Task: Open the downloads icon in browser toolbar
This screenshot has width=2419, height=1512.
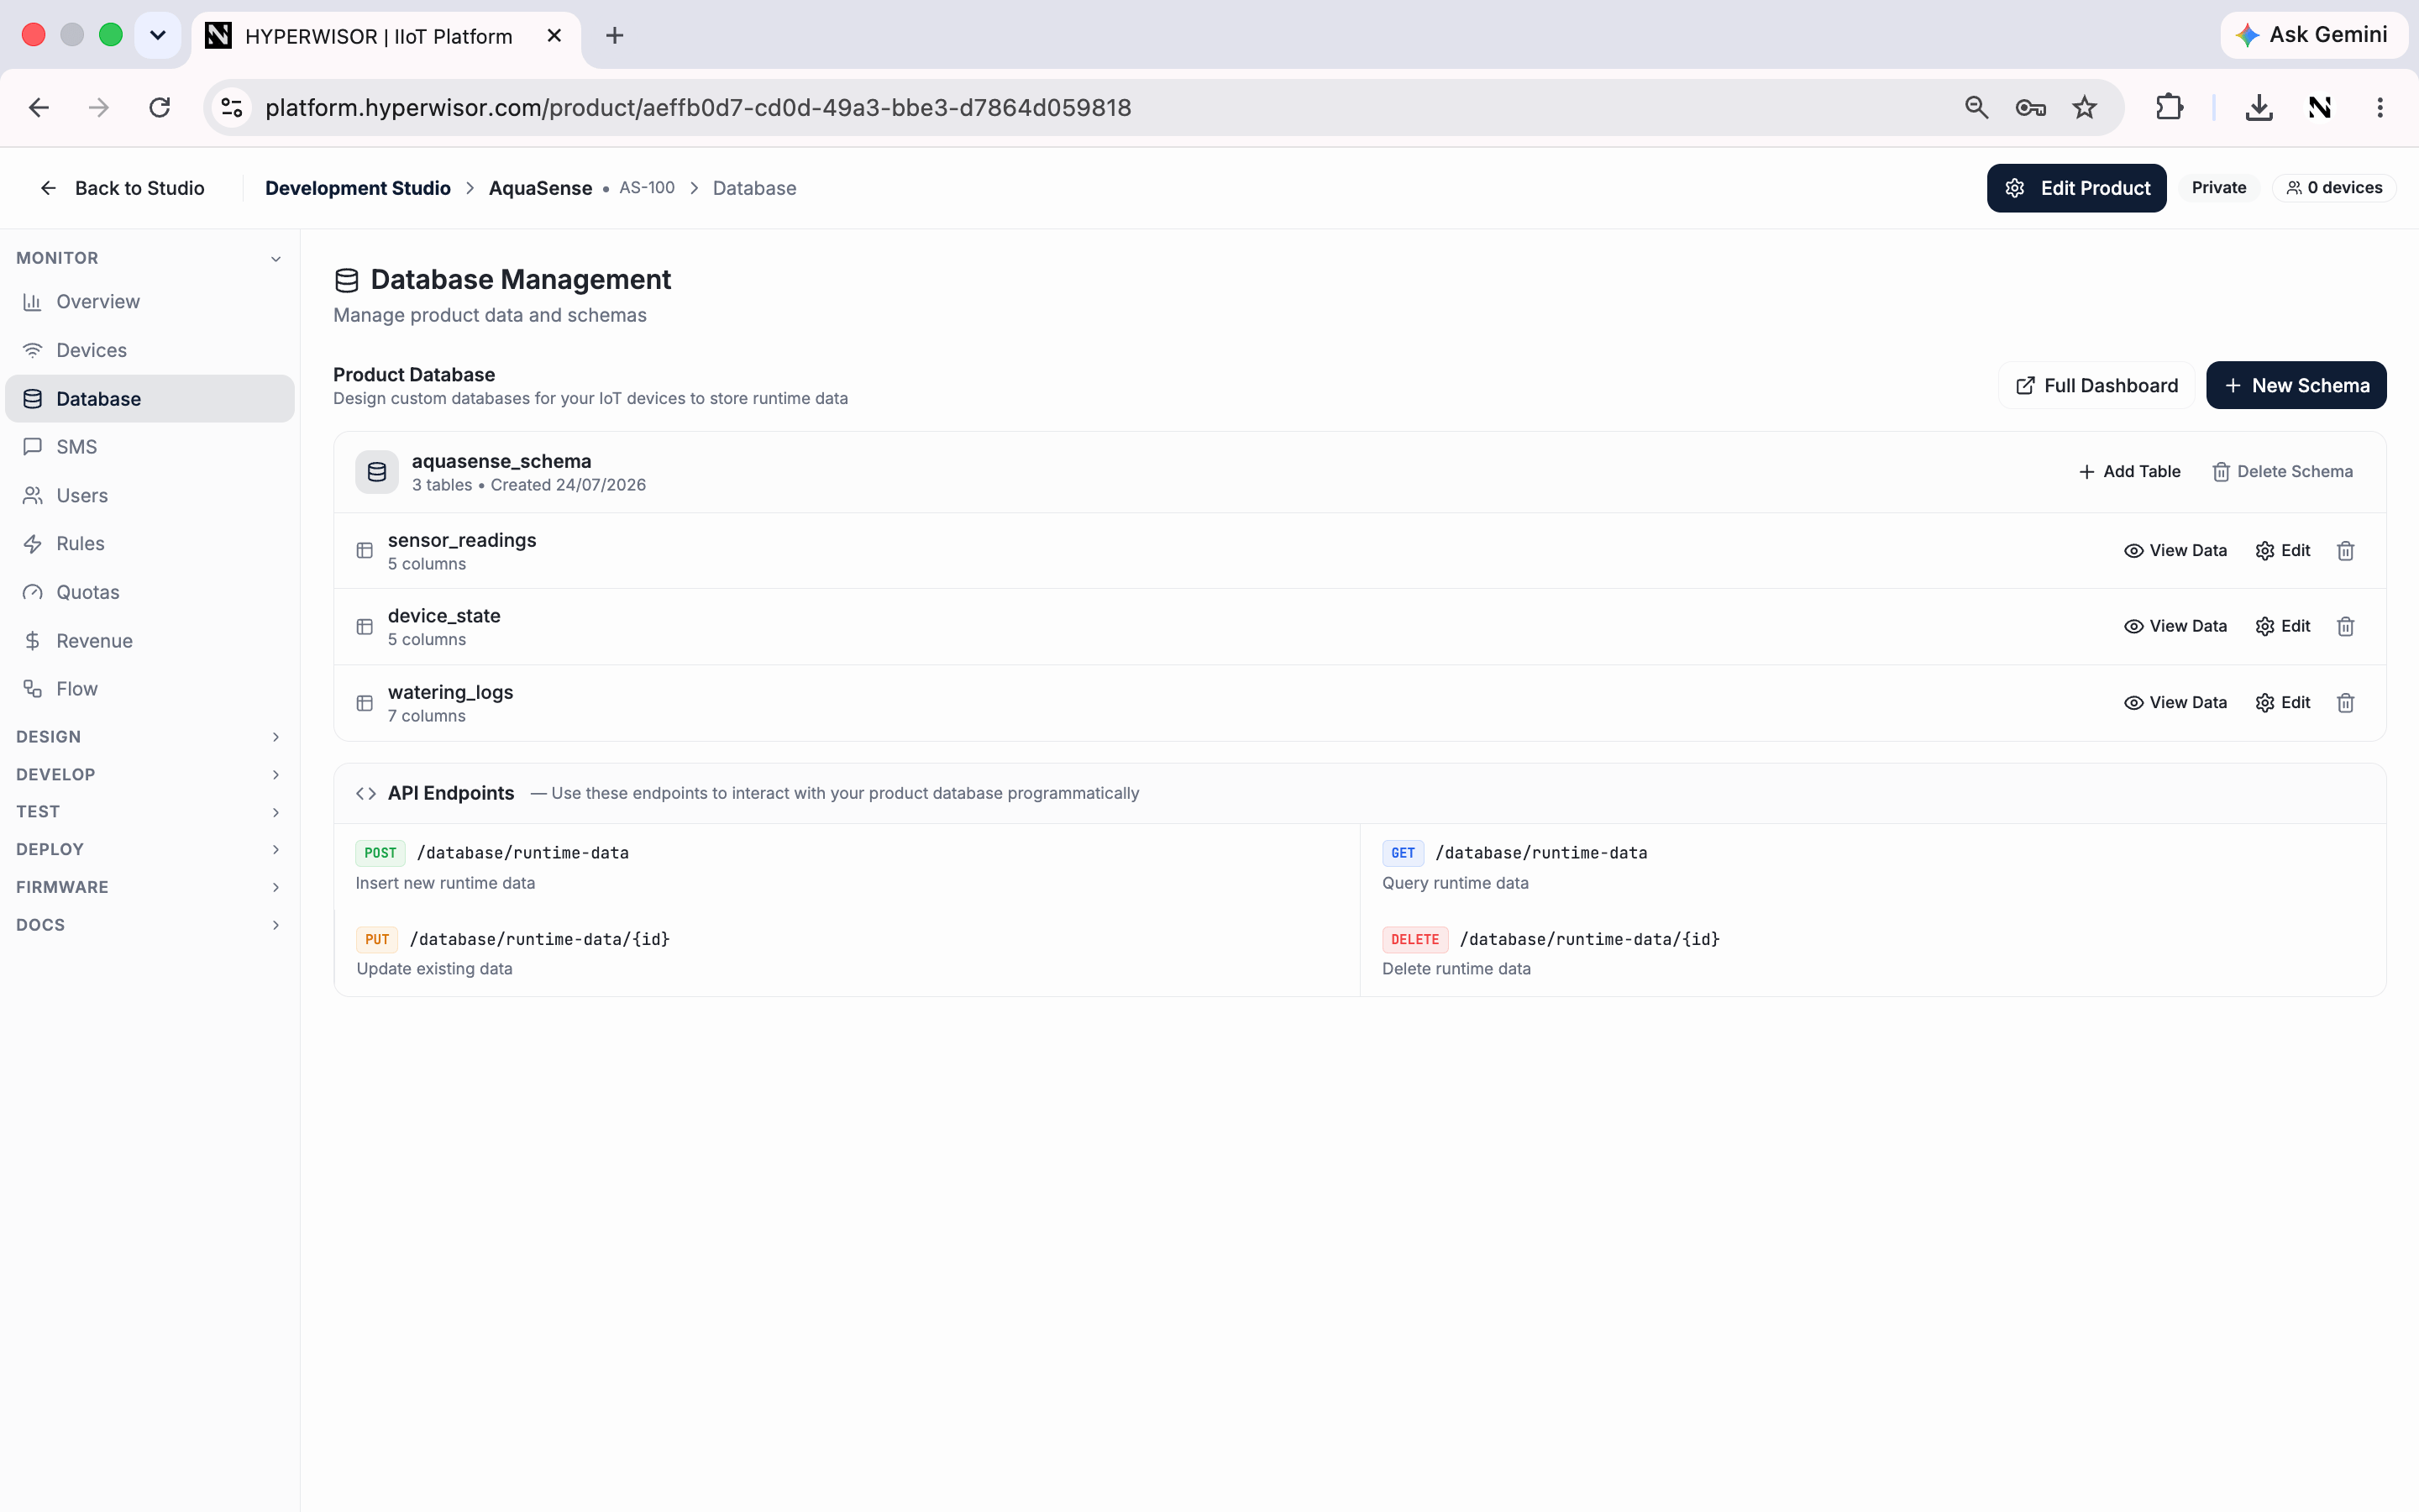Action: point(2259,107)
